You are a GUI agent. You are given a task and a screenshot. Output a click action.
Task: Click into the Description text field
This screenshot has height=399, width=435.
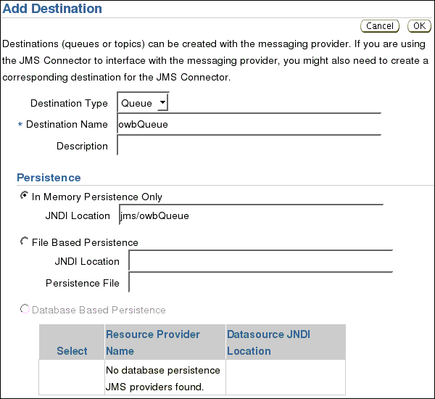(x=249, y=146)
